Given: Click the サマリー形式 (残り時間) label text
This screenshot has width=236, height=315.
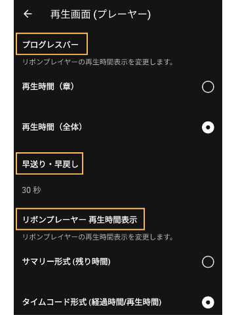Looking at the screenshot, I should pos(66,261).
